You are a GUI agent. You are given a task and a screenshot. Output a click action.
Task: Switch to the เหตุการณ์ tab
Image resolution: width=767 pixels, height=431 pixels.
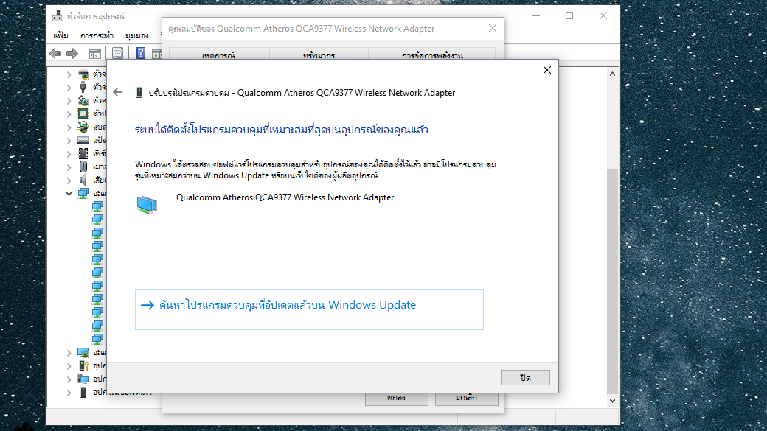point(218,55)
